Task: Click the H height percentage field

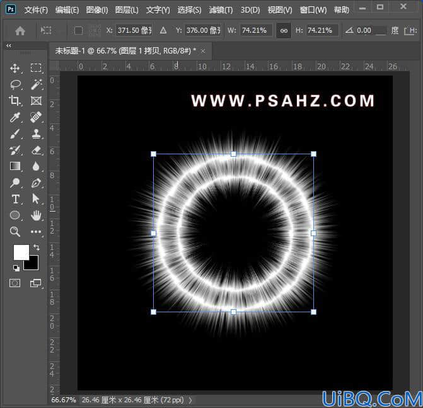Action: [322, 30]
